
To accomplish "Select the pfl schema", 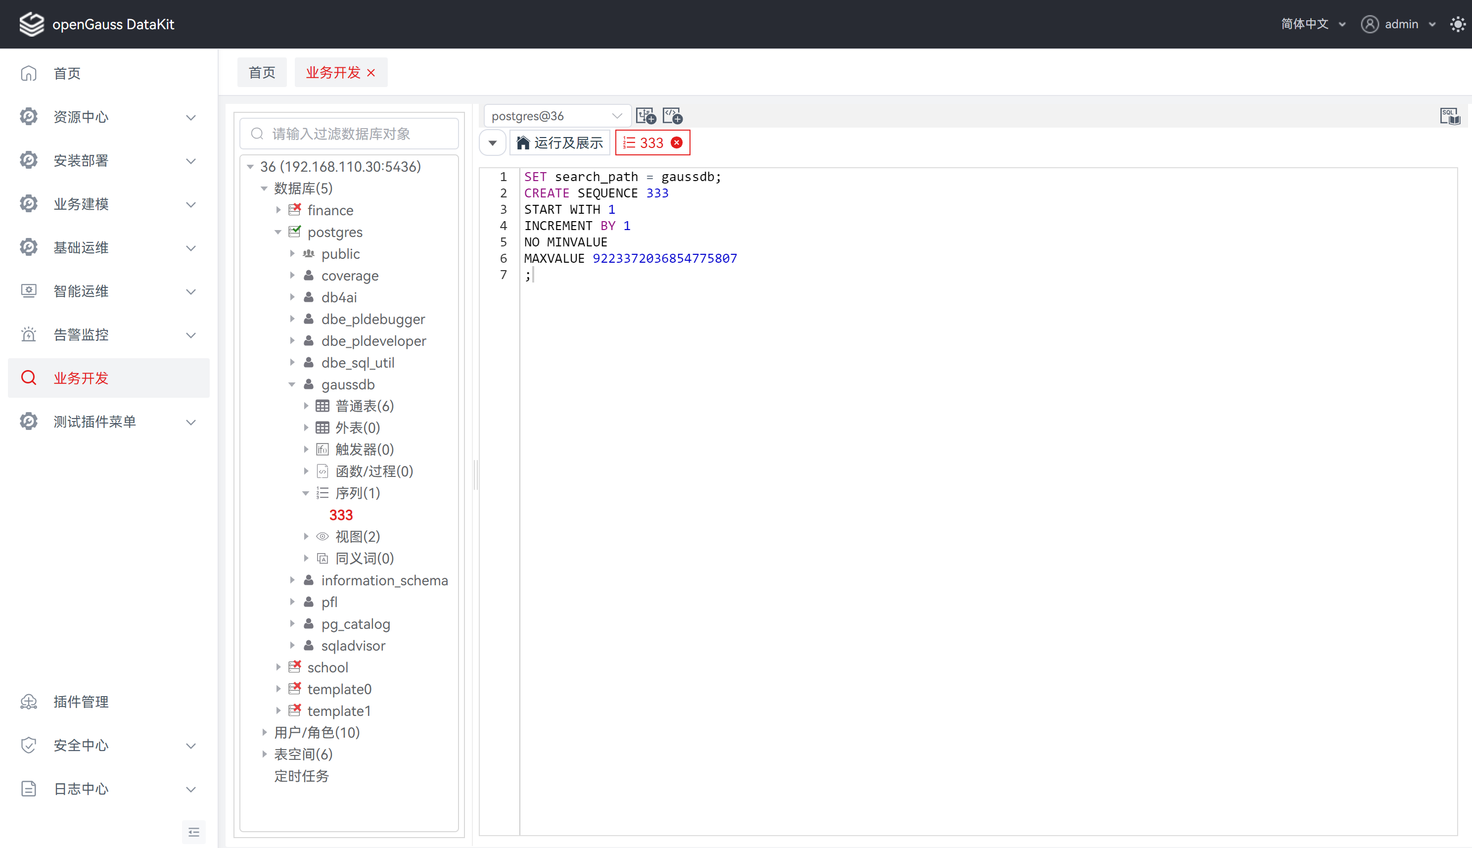I will click(329, 602).
